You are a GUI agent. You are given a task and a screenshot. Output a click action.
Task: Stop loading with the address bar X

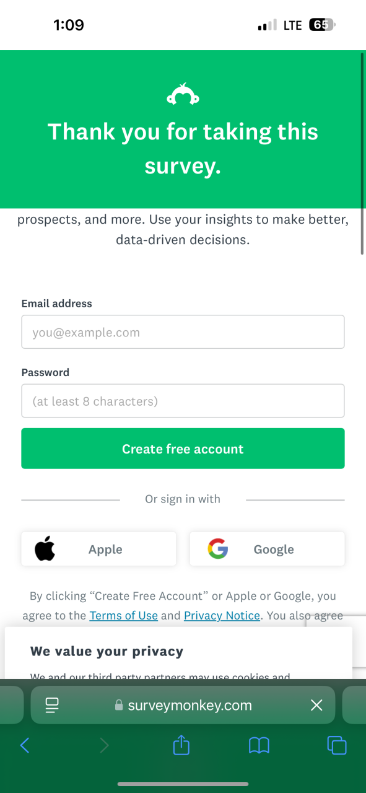316,705
